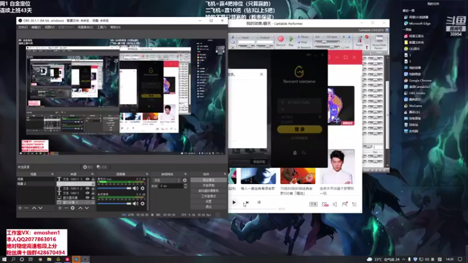Screen dimensions: 468x263
Task: Open 帮助(H) menu in OBS
Action: (x=115, y=27)
